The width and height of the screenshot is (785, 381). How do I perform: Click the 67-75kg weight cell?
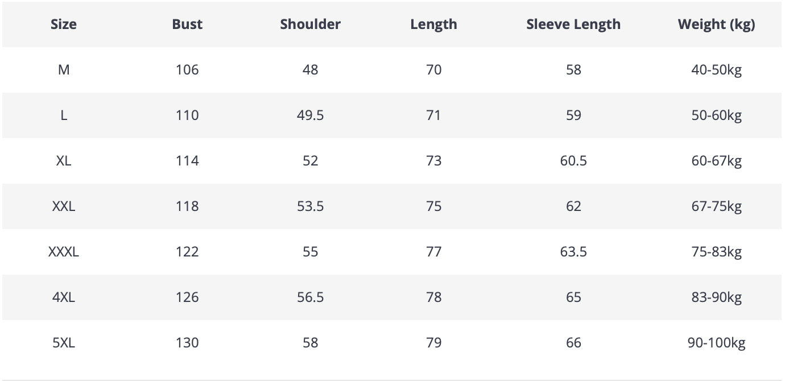point(716,206)
